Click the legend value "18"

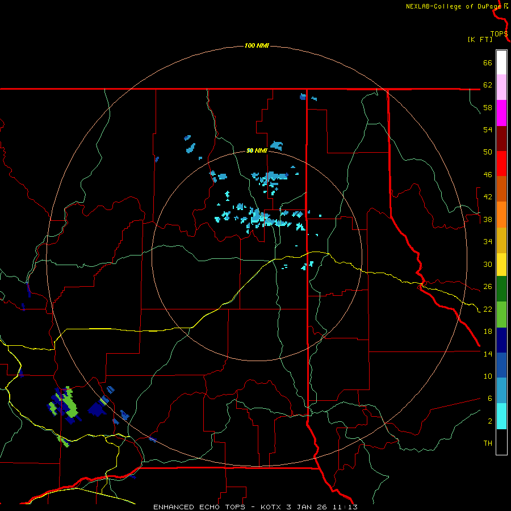[488, 332]
